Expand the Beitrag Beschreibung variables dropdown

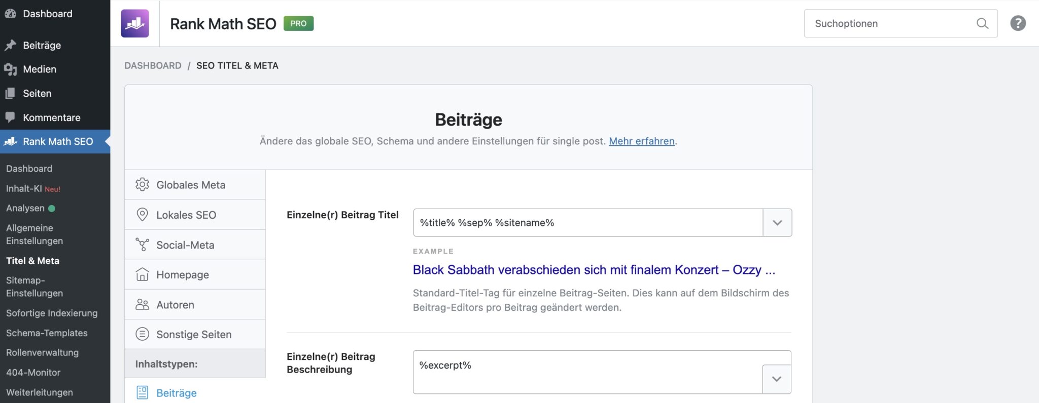point(777,379)
